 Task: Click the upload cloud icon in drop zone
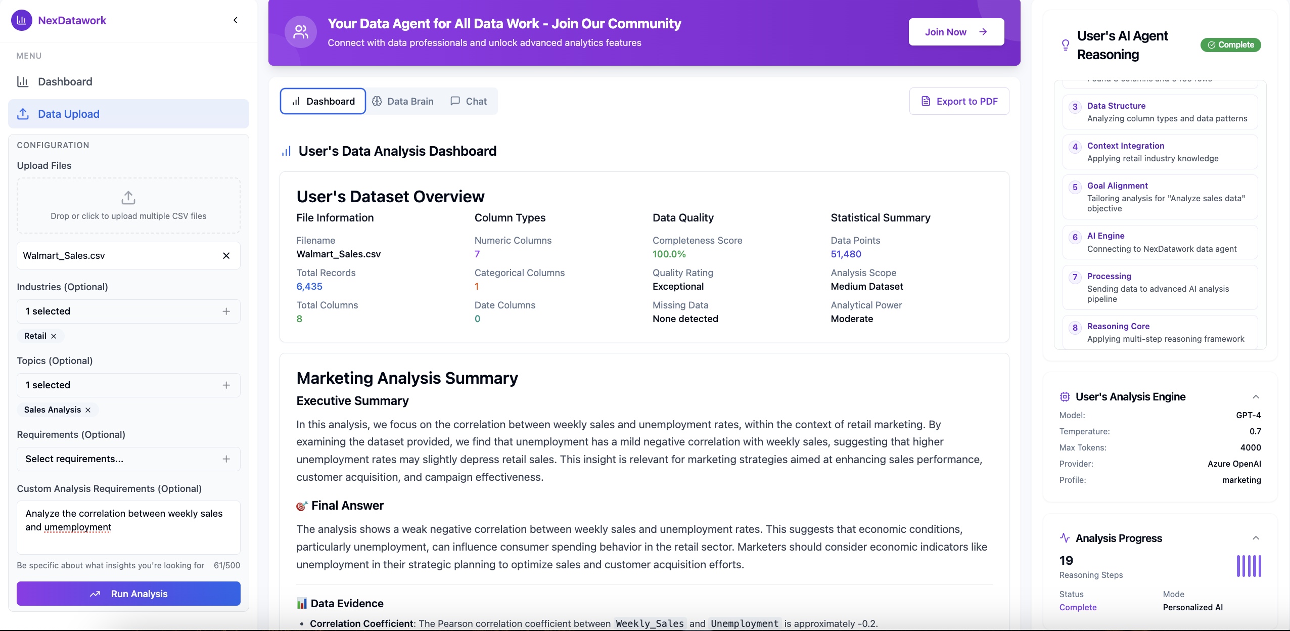(x=127, y=197)
